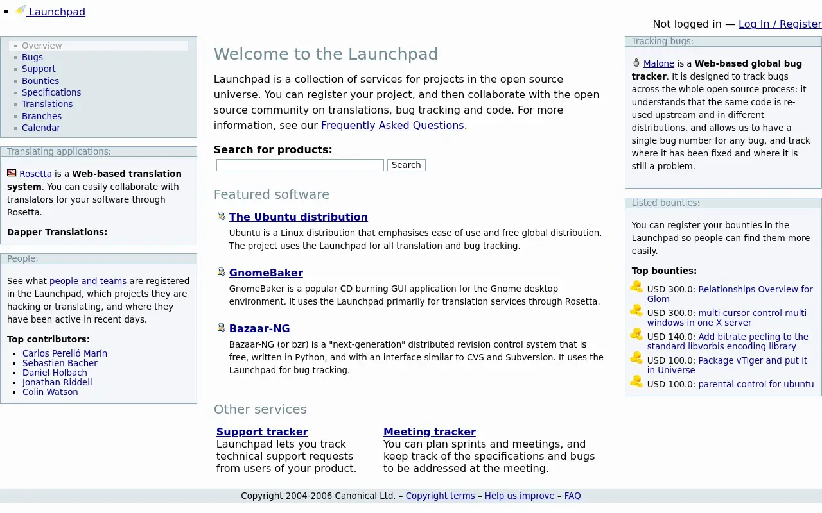The height and width of the screenshot is (513, 822).
Task: Click the Search button
Action: click(407, 165)
